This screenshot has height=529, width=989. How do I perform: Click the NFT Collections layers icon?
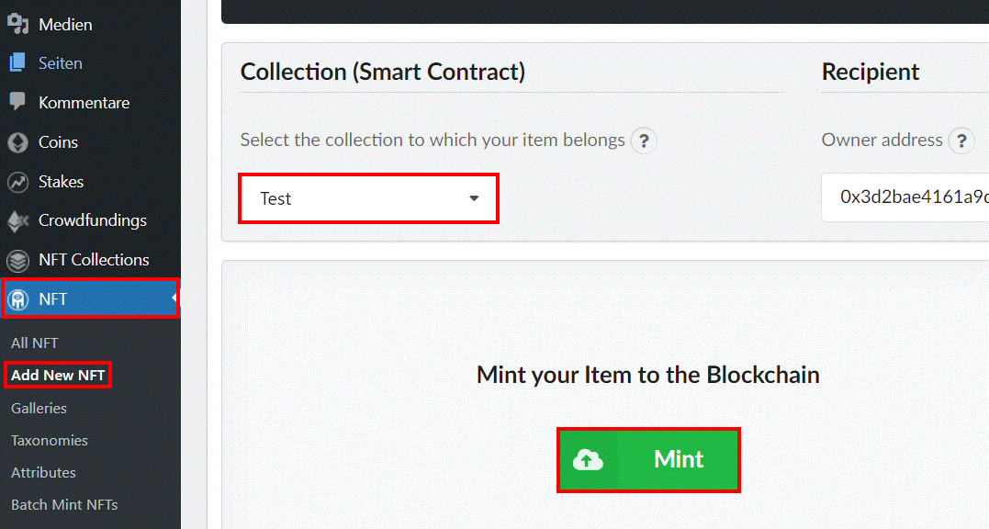(x=17, y=261)
